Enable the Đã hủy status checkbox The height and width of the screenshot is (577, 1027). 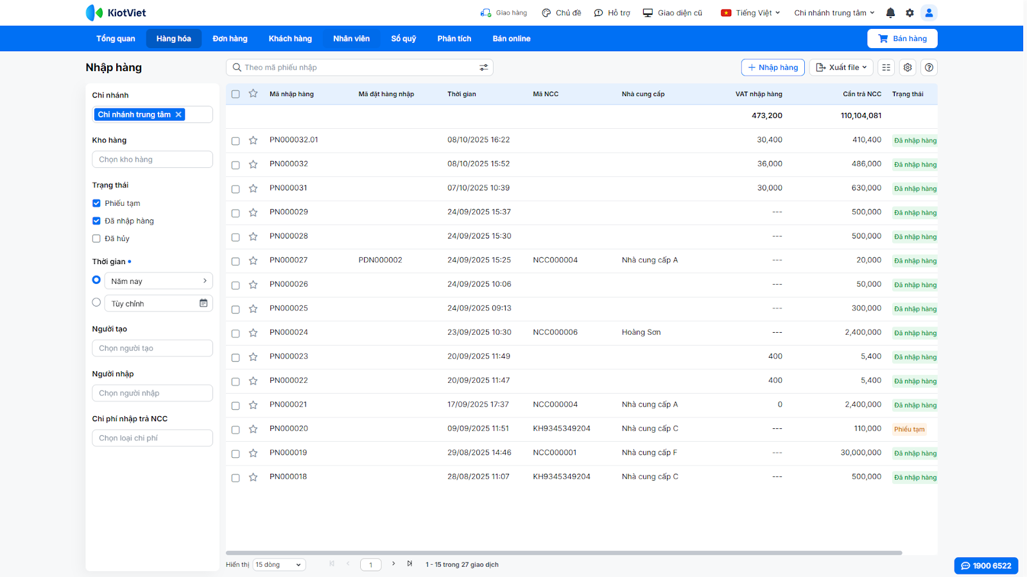96,238
